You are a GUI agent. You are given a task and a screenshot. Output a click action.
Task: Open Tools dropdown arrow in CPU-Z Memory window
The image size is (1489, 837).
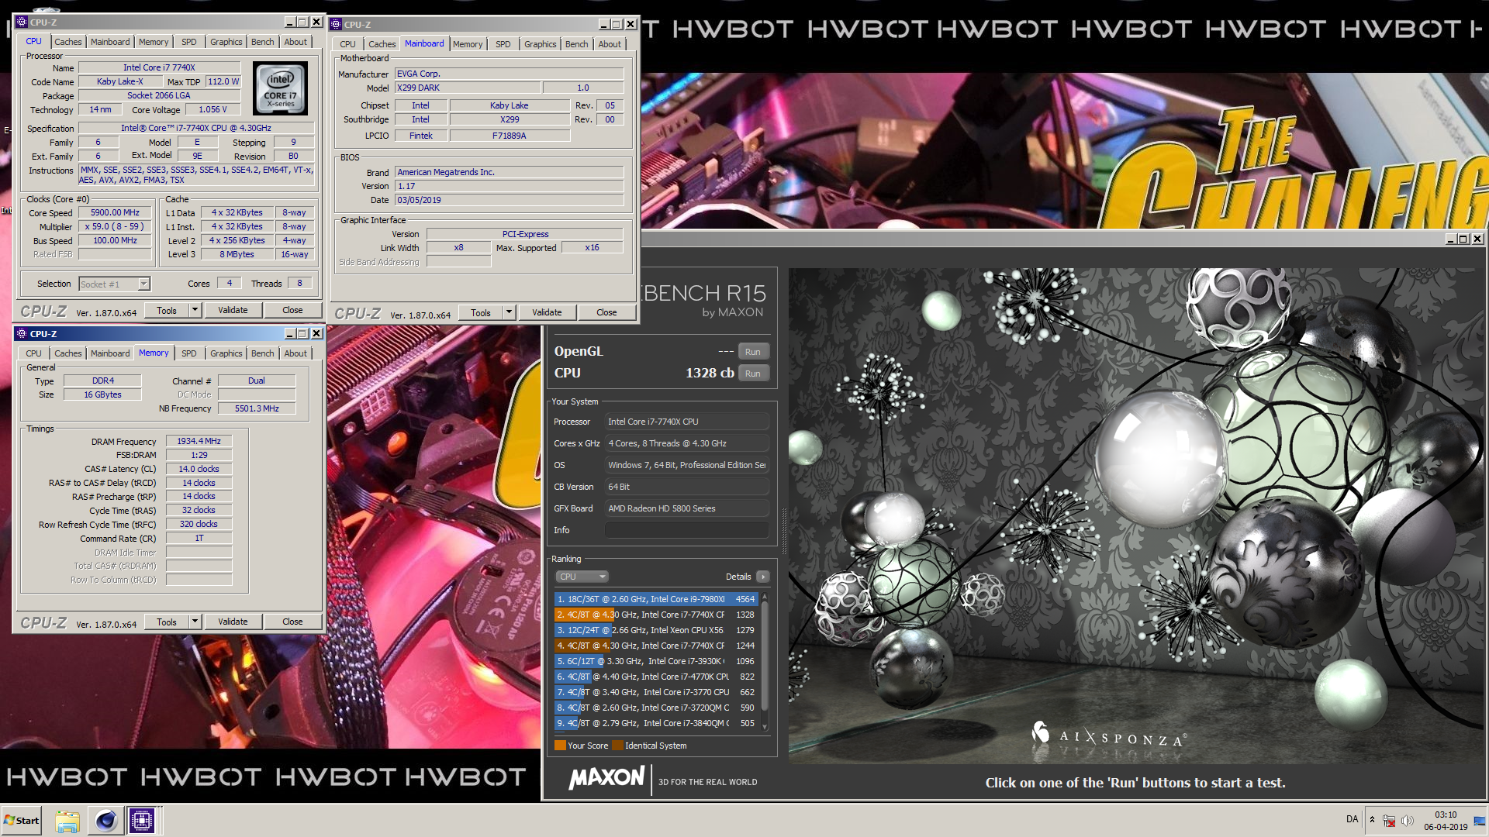tap(195, 622)
